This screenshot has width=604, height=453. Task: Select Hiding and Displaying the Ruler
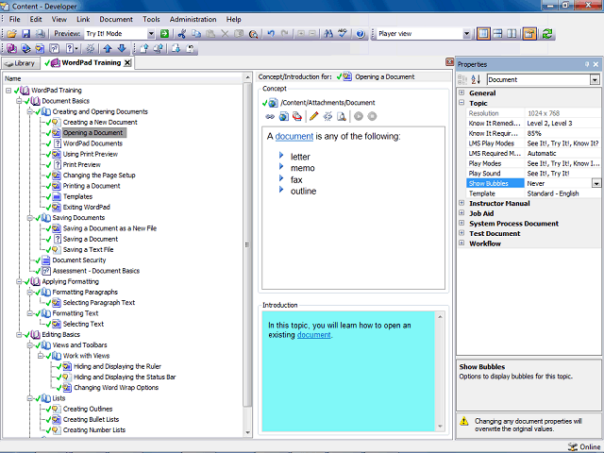click(x=117, y=366)
